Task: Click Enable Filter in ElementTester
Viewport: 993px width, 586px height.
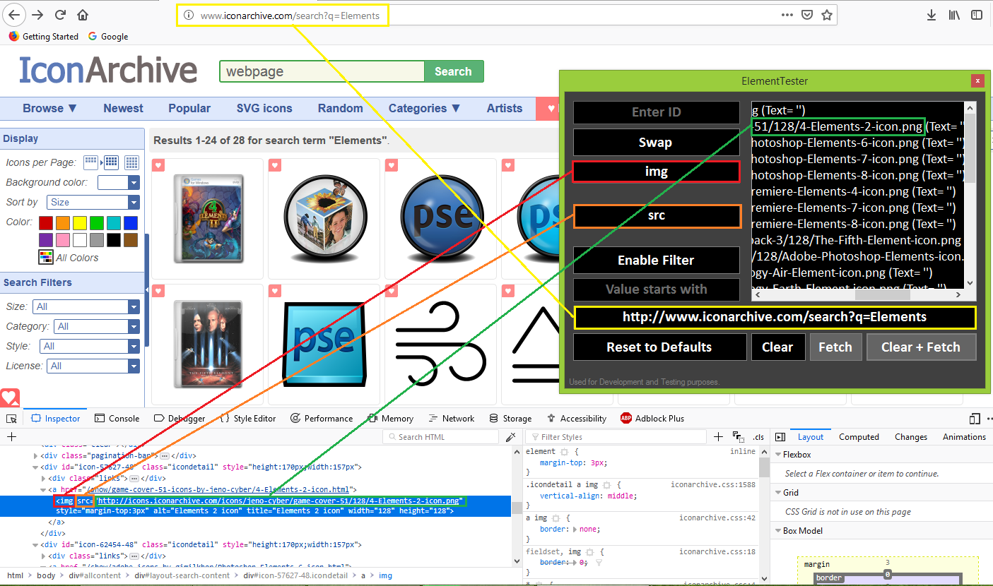Action: tap(656, 260)
